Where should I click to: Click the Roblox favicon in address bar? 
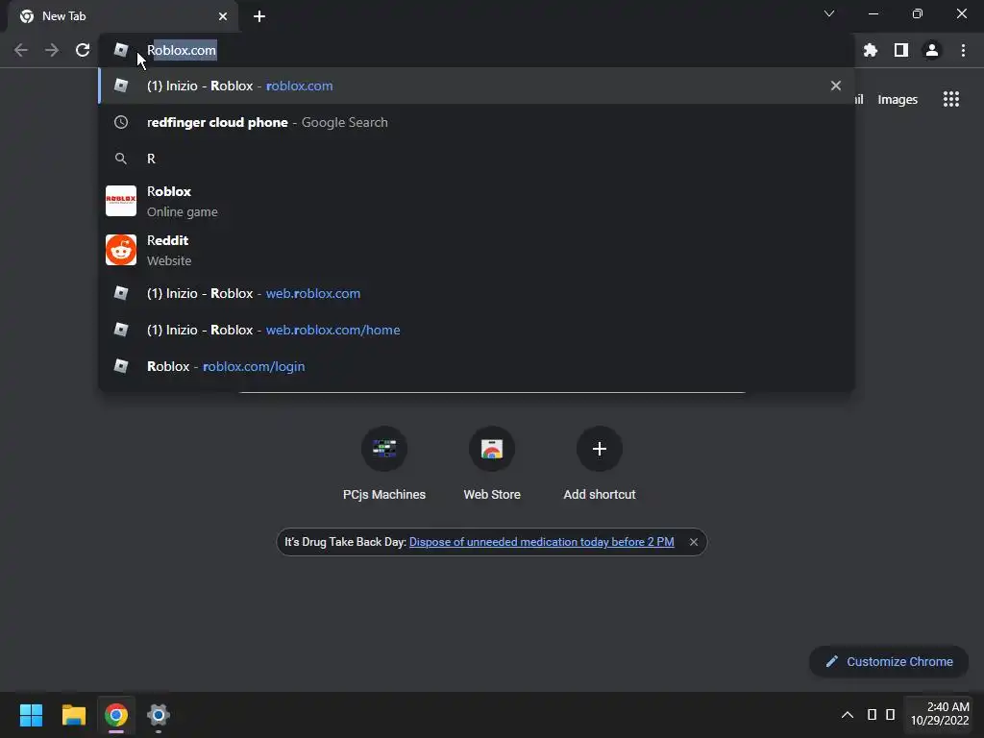[121, 50]
